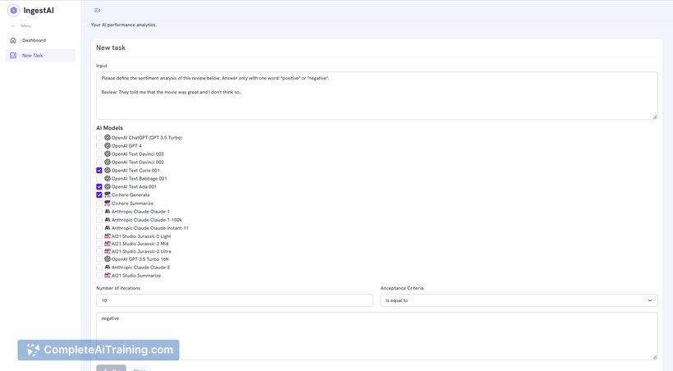Click the label text AI21 Studio Jurassic-2 Mid

tap(140, 244)
